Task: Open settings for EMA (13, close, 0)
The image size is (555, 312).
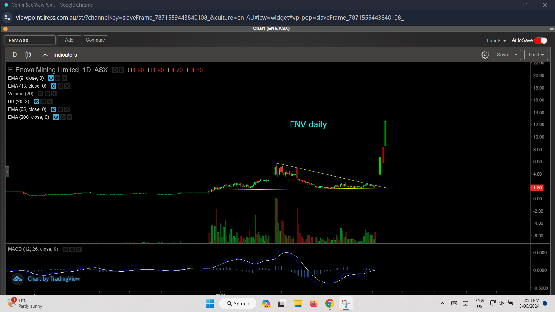Action: [x=60, y=86]
